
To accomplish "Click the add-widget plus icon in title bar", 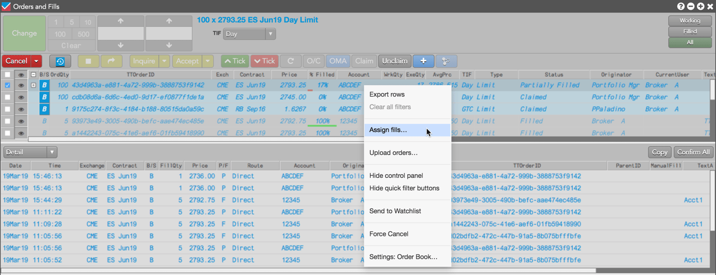I will tap(701, 7).
